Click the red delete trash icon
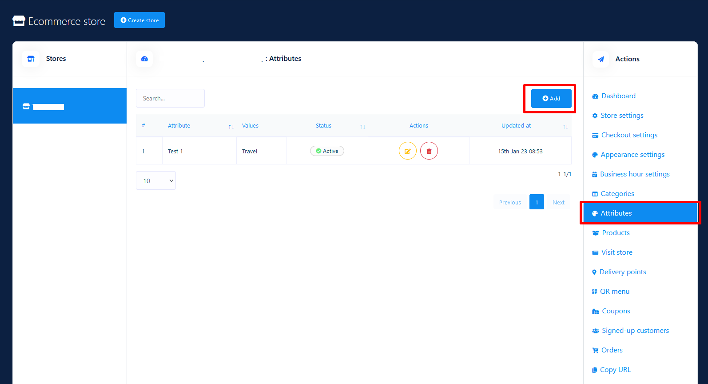Image resolution: width=708 pixels, height=384 pixels. pyautogui.click(x=429, y=151)
